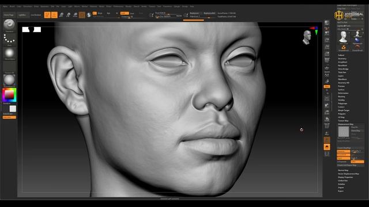Viewport: 369px width, 207px height.
Task: Expand the Deformation subpalette
Action: pyautogui.click(x=343, y=93)
